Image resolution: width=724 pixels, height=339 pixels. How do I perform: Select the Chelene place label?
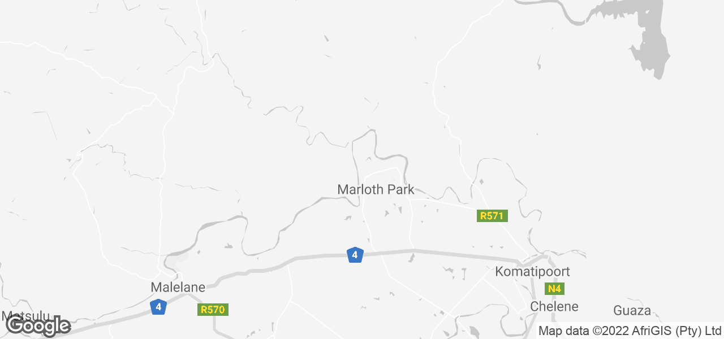554,307
